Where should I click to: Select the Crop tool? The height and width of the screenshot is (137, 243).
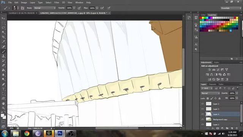(x=3, y=37)
